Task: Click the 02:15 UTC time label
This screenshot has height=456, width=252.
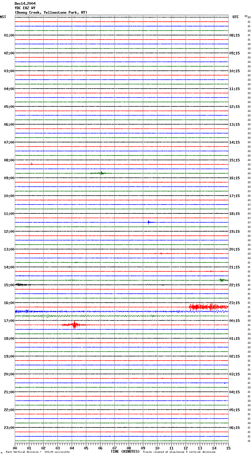Action: 235,356
